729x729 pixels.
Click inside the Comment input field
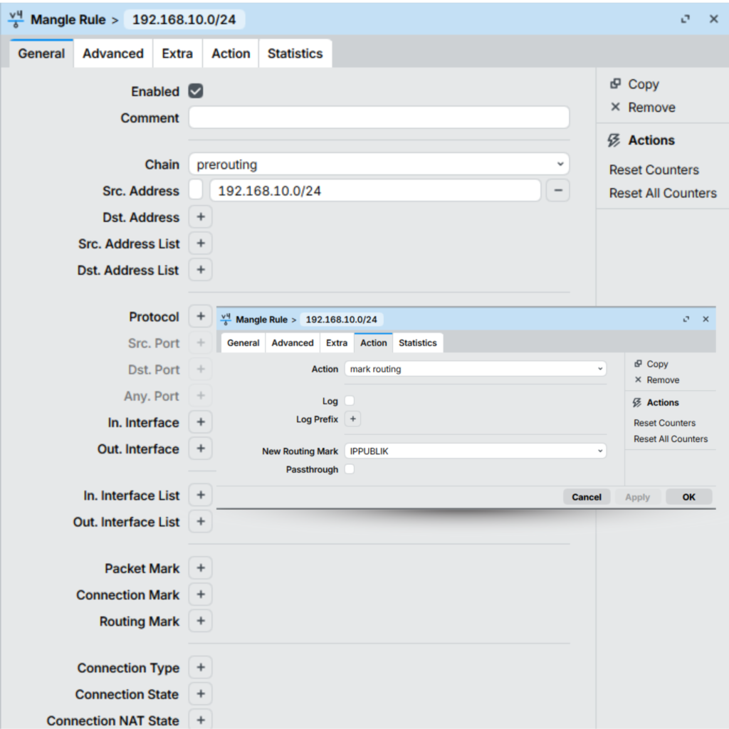coord(377,117)
